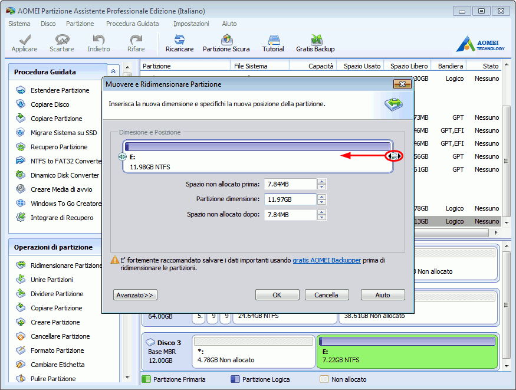Open the Disco menu
Screen dimensions: 516x390
click(48, 24)
